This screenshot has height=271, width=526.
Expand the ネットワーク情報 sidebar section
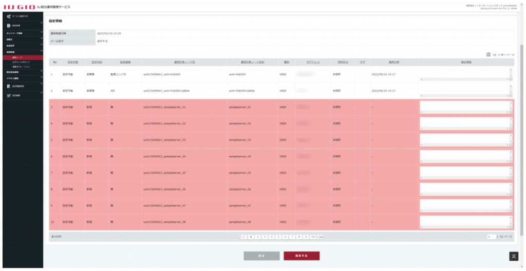click(x=22, y=33)
